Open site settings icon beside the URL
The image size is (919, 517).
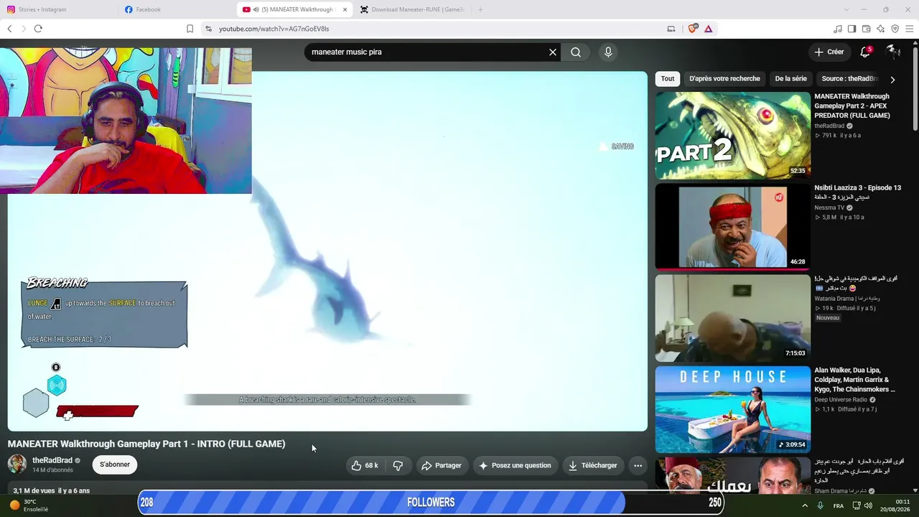pyautogui.click(x=208, y=29)
